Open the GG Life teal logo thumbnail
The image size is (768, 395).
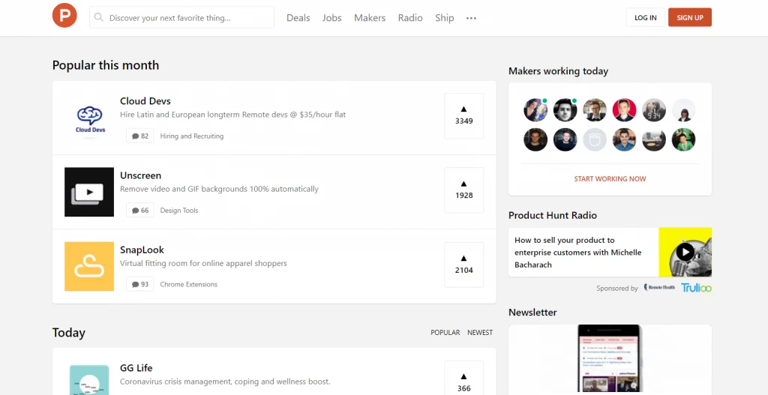(89, 380)
